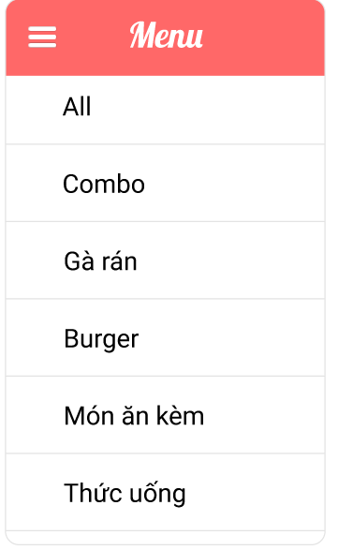
Task: Click the red Menu header bar
Action: (165, 37)
